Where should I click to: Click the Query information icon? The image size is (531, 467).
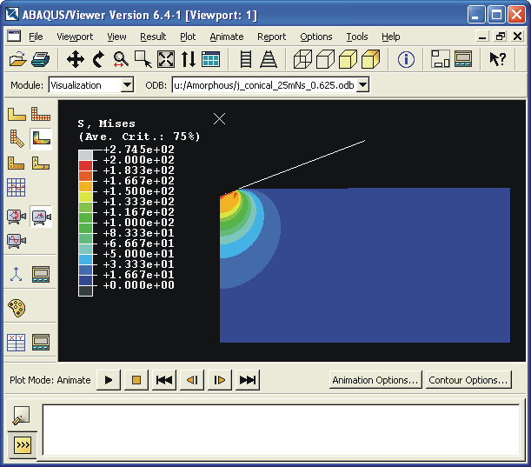(406, 59)
